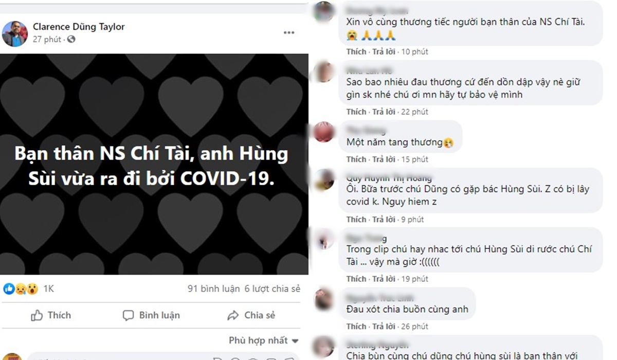Click the wow reaction emoji icon
Viewport: 617px width, 360px height.
32,289
